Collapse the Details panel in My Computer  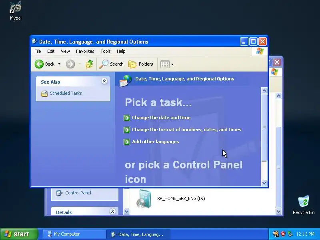tap(112, 212)
